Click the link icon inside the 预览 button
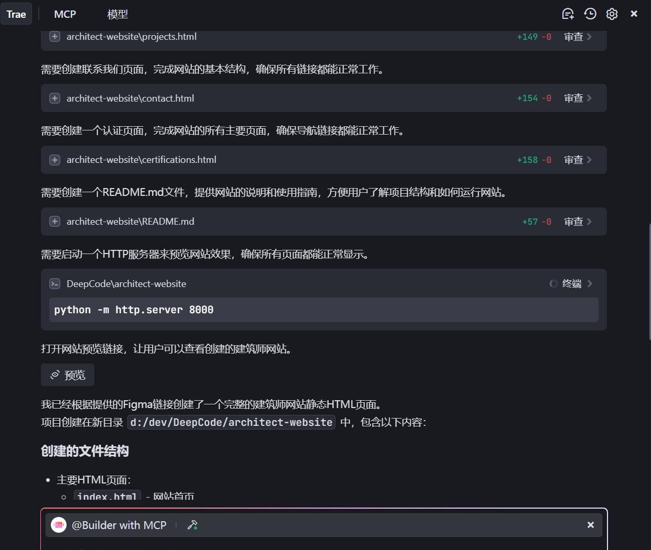Screen dimensions: 651x550 point(55,375)
